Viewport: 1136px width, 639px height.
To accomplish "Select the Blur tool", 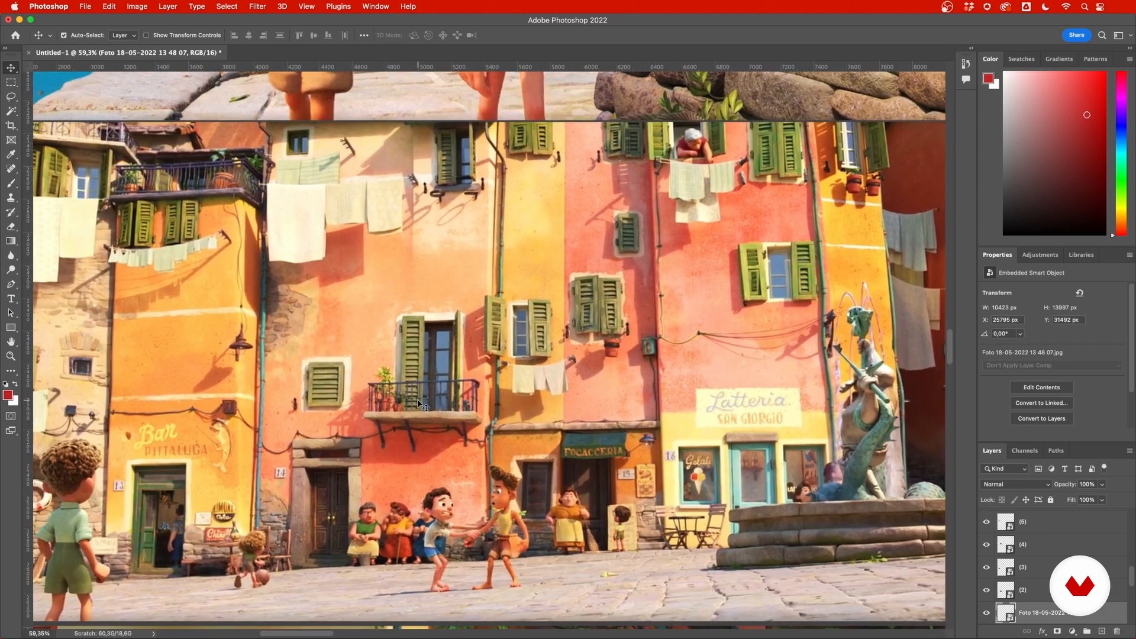I will [11, 256].
